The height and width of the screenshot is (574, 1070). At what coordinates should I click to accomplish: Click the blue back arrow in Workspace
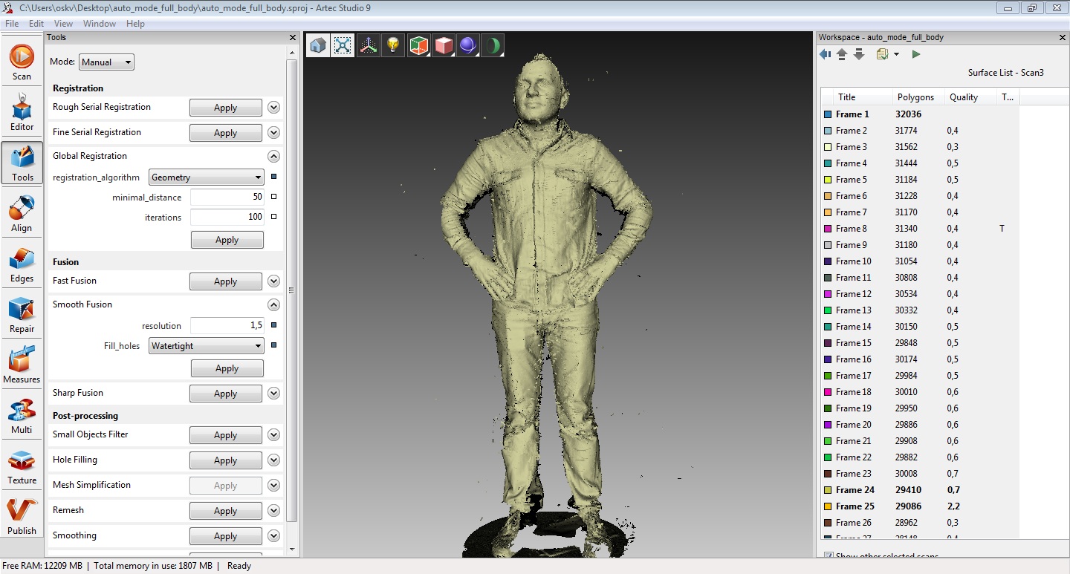coord(826,54)
